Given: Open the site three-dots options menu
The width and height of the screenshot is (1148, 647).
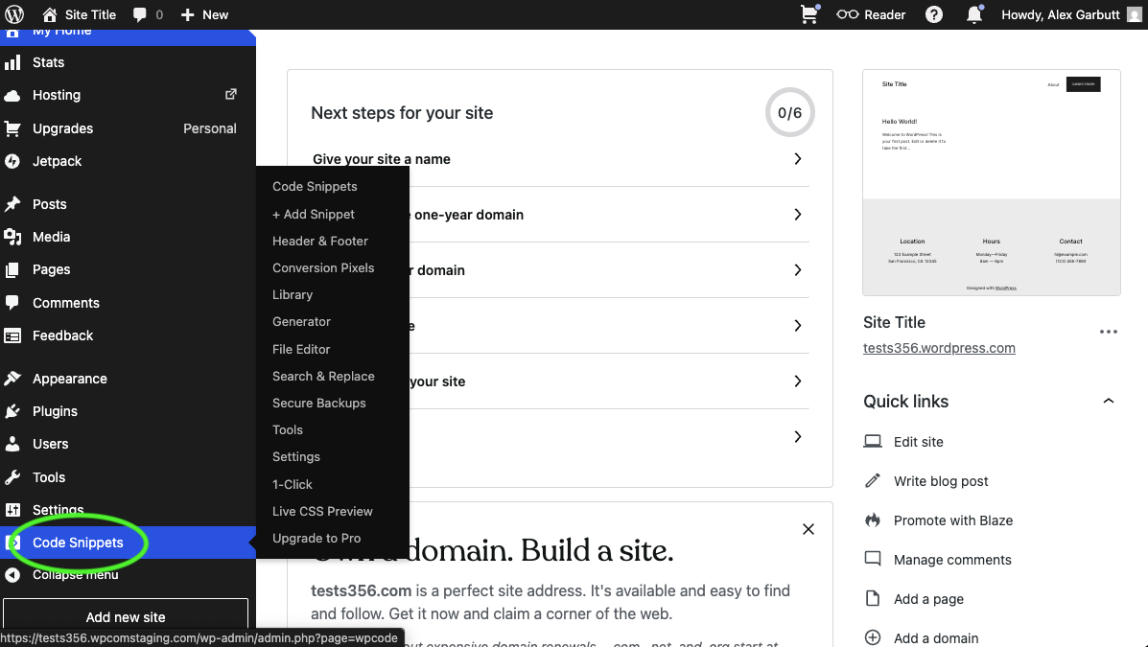Looking at the screenshot, I should coord(1109,332).
